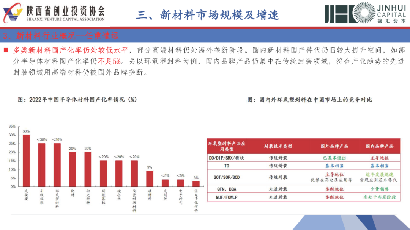Click the 3% data label
Screen dimensions: 410x230
196,178
